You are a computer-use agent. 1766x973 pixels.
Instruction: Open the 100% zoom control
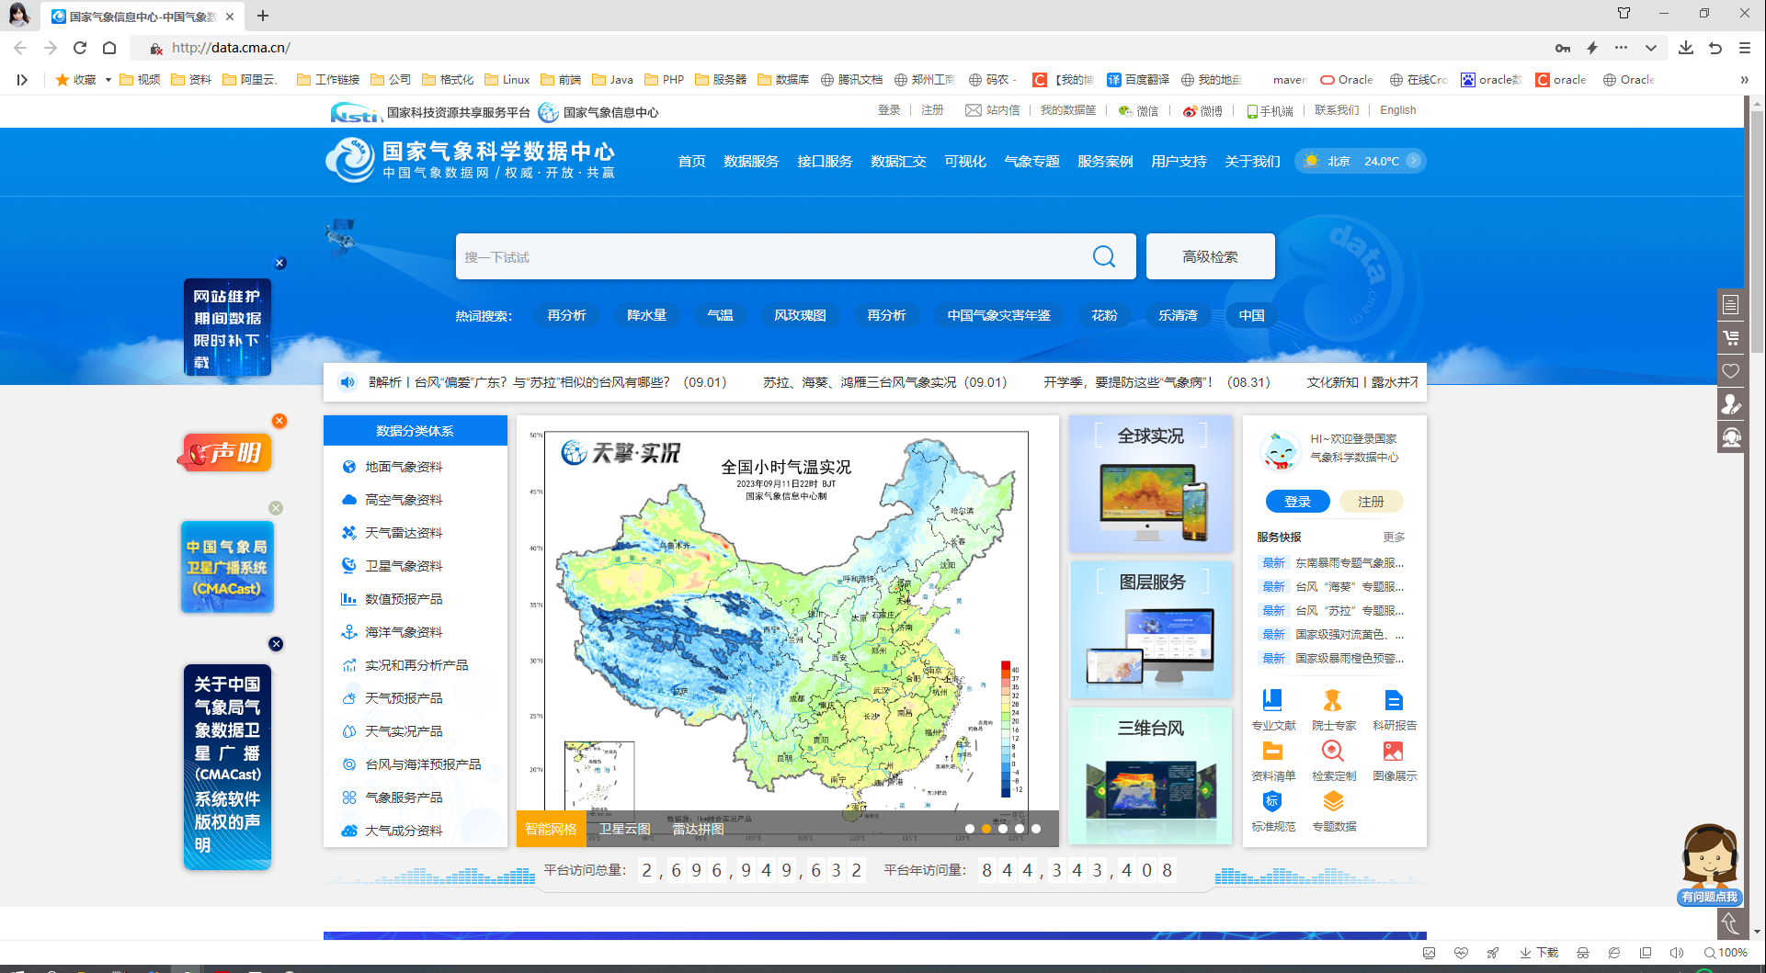tap(1726, 953)
